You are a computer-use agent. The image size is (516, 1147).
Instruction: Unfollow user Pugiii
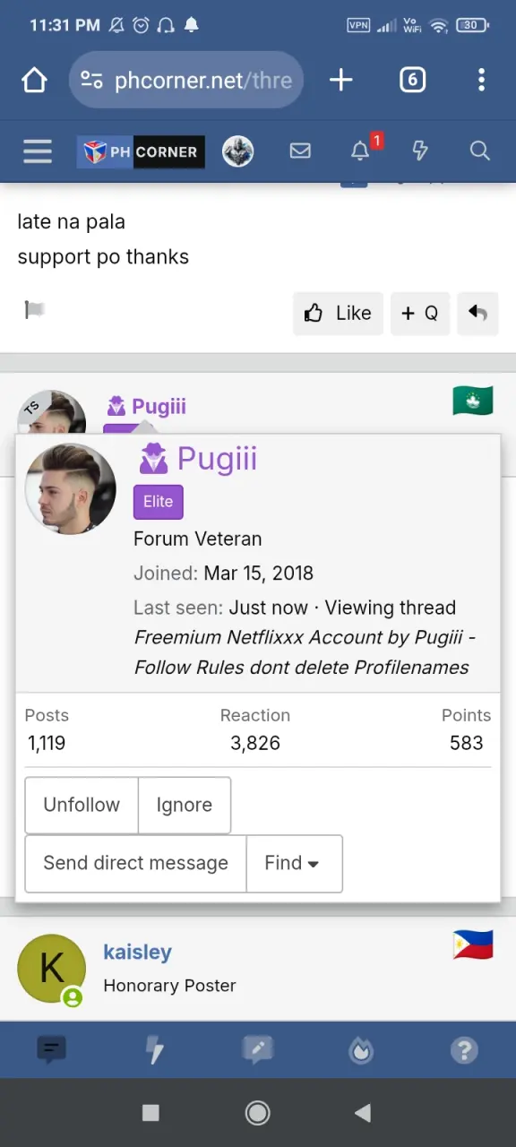[82, 805]
